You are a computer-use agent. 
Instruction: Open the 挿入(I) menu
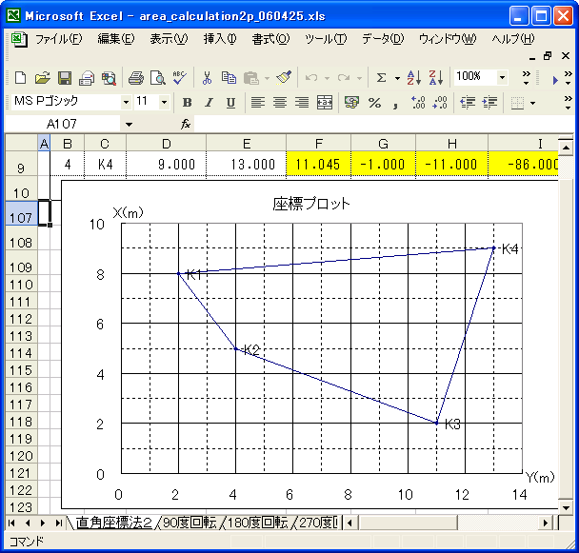(x=220, y=39)
